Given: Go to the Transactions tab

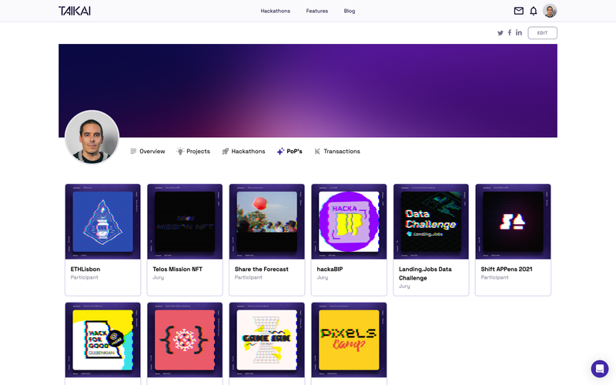Looking at the screenshot, I should point(337,152).
